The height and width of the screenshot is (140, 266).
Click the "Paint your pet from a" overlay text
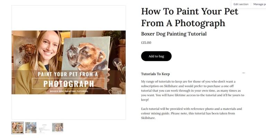(x=68, y=74)
